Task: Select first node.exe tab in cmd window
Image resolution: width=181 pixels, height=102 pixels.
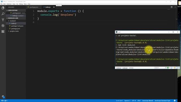Action: click(118, 68)
